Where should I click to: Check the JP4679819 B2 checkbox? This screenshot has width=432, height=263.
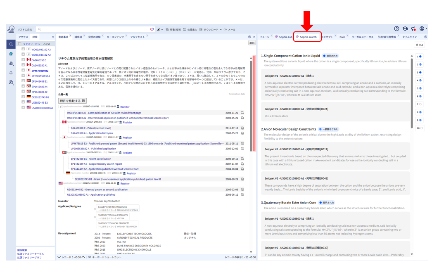(x=23, y=70)
